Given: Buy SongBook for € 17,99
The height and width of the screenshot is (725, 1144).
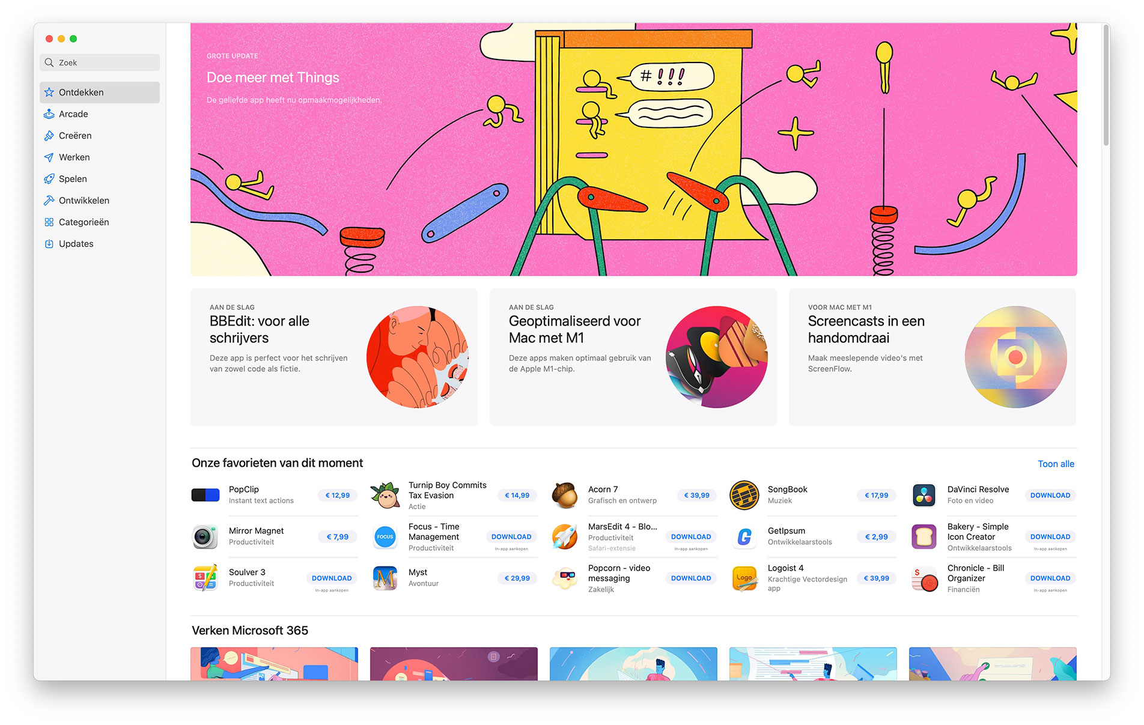Looking at the screenshot, I should (x=877, y=496).
